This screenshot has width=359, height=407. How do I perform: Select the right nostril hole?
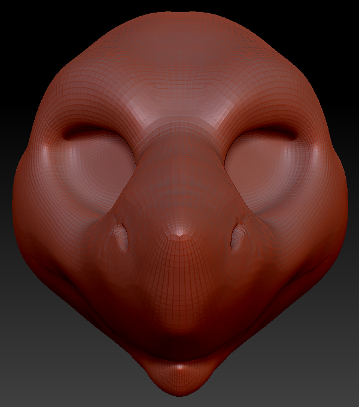(x=236, y=235)
